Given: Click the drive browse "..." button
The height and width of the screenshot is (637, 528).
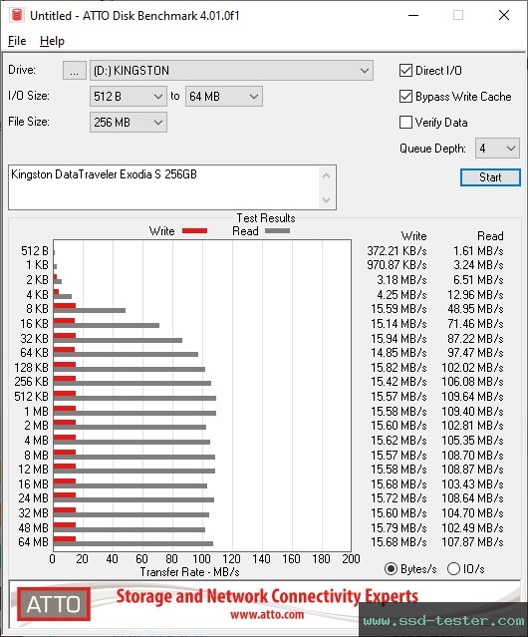Looking at the screenshot, I should tap(75, 71).
